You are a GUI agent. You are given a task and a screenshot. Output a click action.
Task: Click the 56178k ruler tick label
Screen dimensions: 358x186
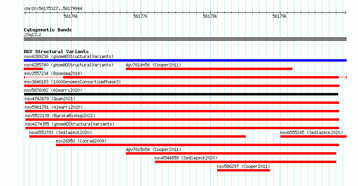pos(210,16)
